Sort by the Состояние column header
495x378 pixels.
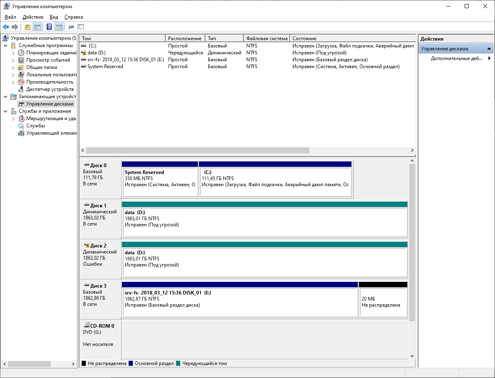click(x=353, y=38)
